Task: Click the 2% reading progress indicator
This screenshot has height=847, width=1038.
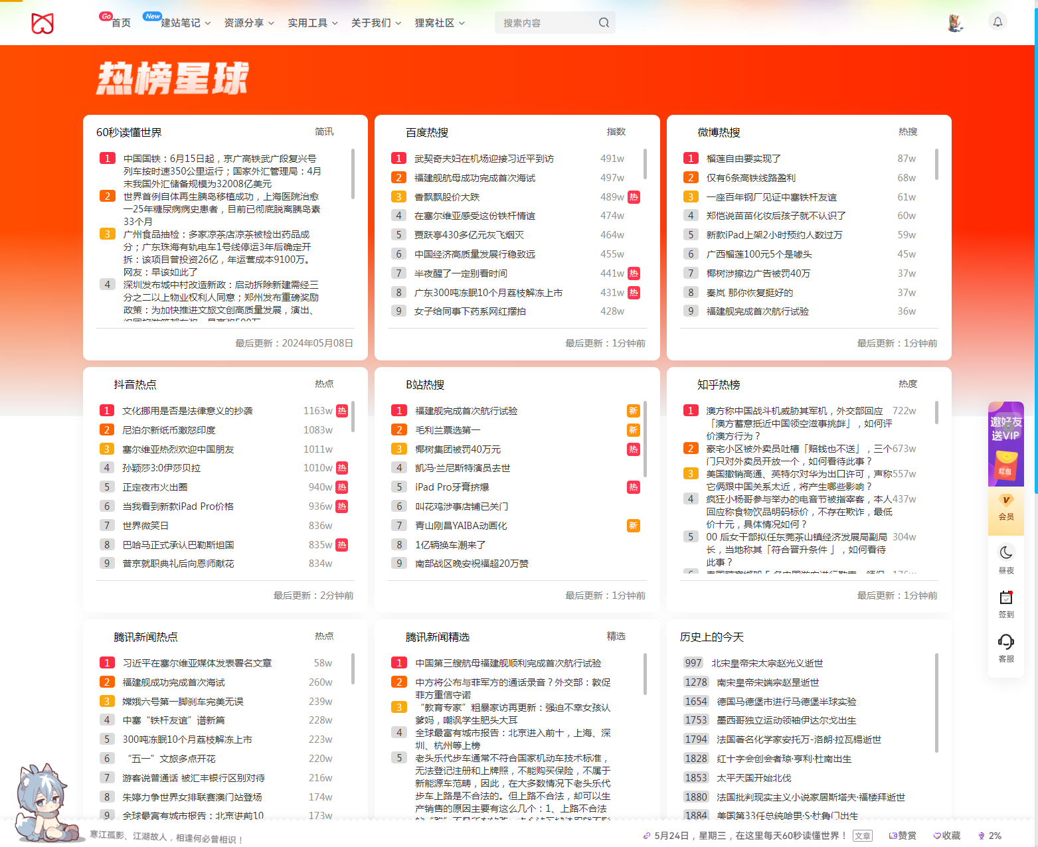Action: click(x=990, y=836)
